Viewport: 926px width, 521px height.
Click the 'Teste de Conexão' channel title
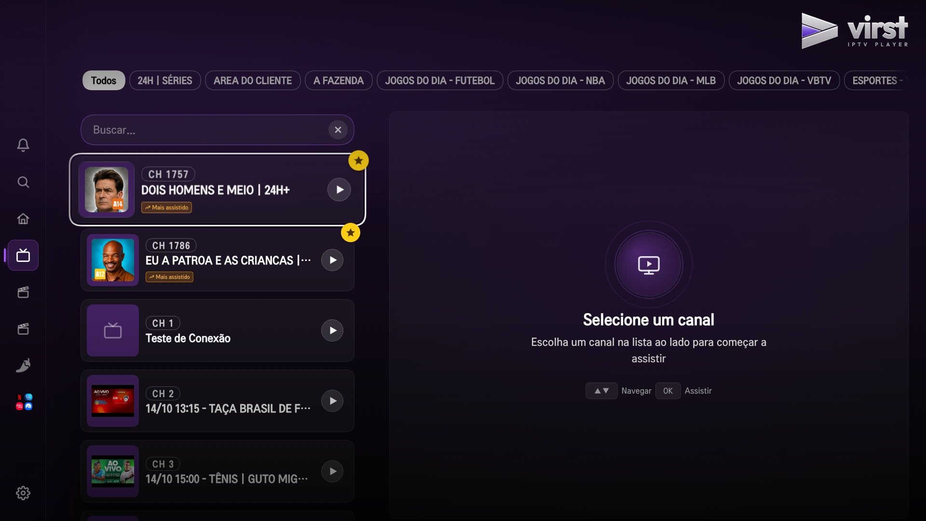(x=188, y=338)
